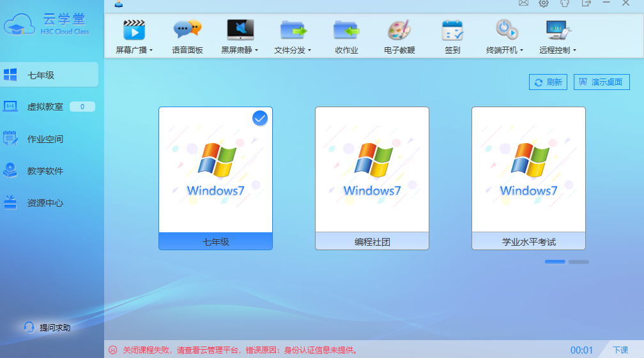The height and width of the screenshot is (358, 644).
Task: Click the skin theme icon in title bar
Action: [x=565, y=3]
